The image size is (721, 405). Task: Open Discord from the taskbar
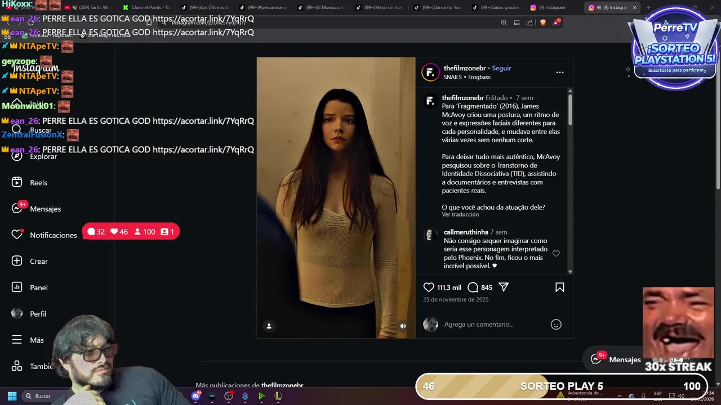point(195,396)
